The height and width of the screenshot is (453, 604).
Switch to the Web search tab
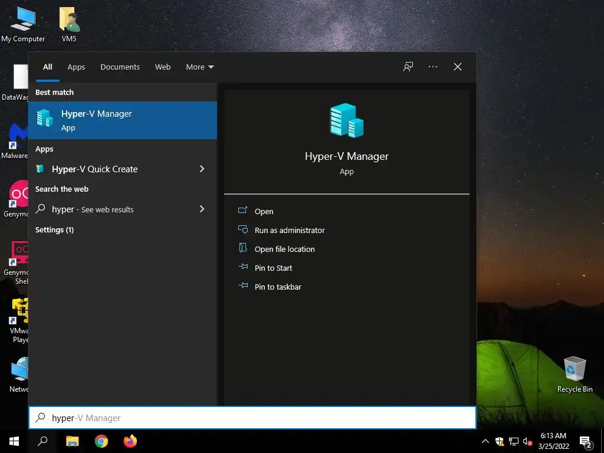[x=163, y=67]
